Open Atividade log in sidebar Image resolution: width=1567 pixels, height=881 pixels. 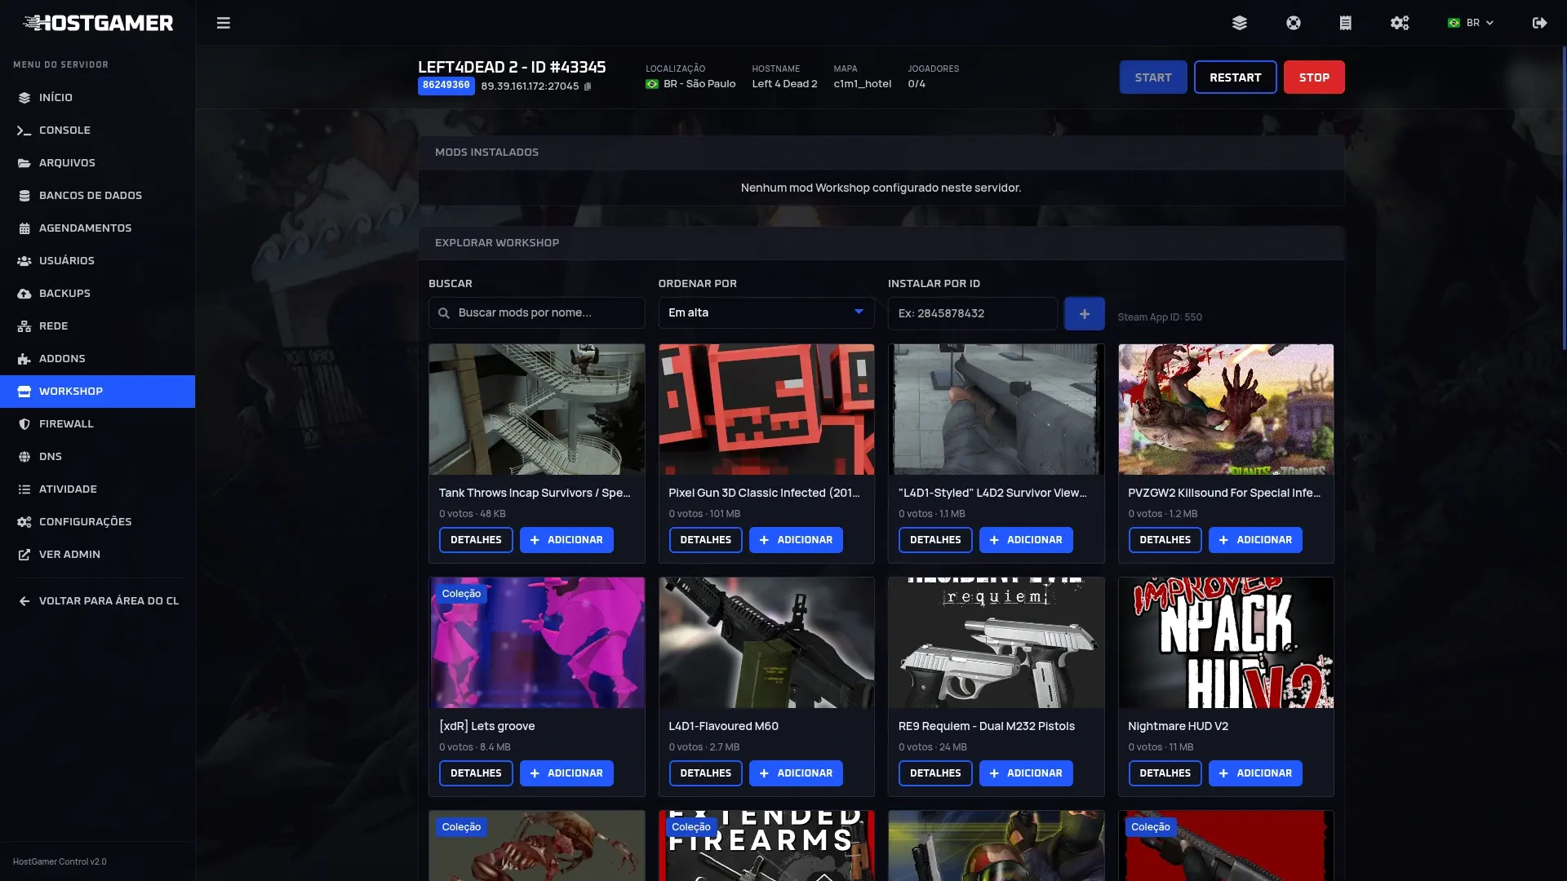click(x=98, y=489)
